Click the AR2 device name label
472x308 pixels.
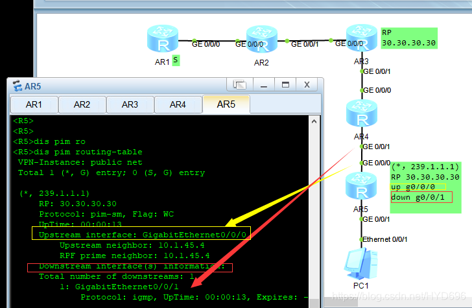point(261,63)
